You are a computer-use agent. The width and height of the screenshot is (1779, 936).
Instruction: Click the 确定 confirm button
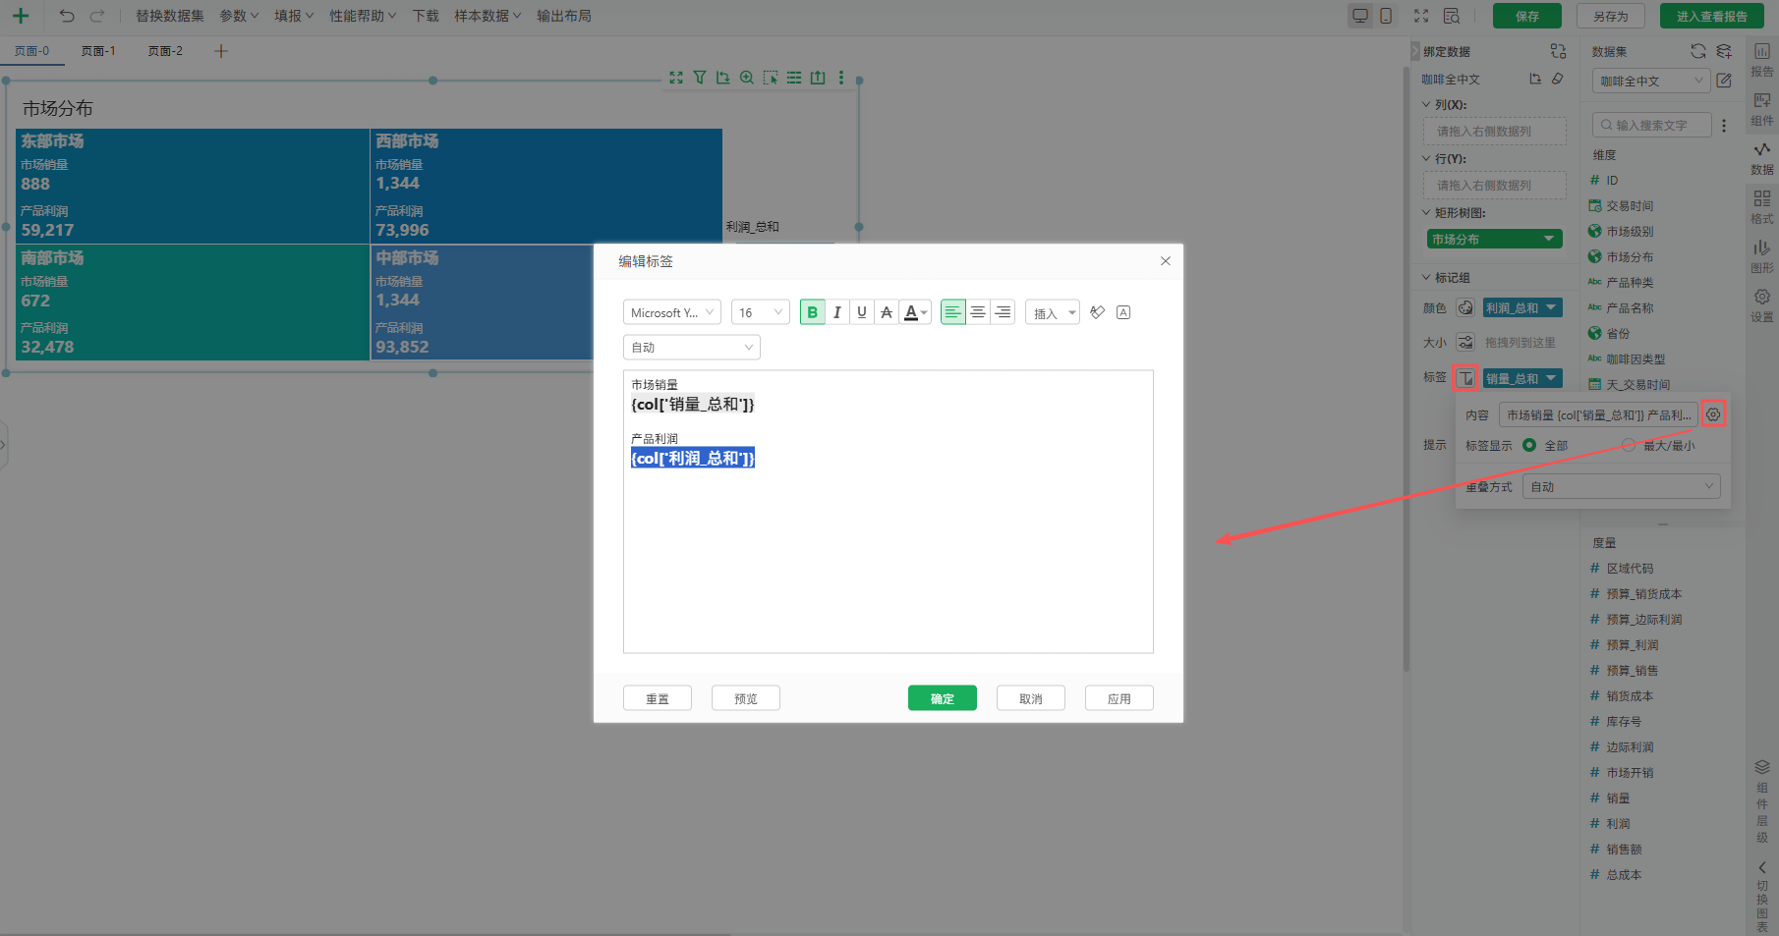942,698
